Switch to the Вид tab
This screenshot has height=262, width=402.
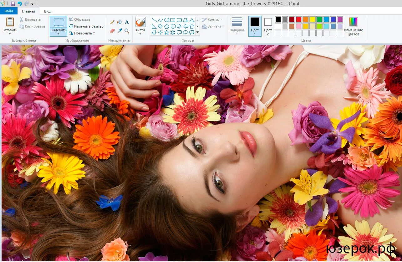point(47,11)
